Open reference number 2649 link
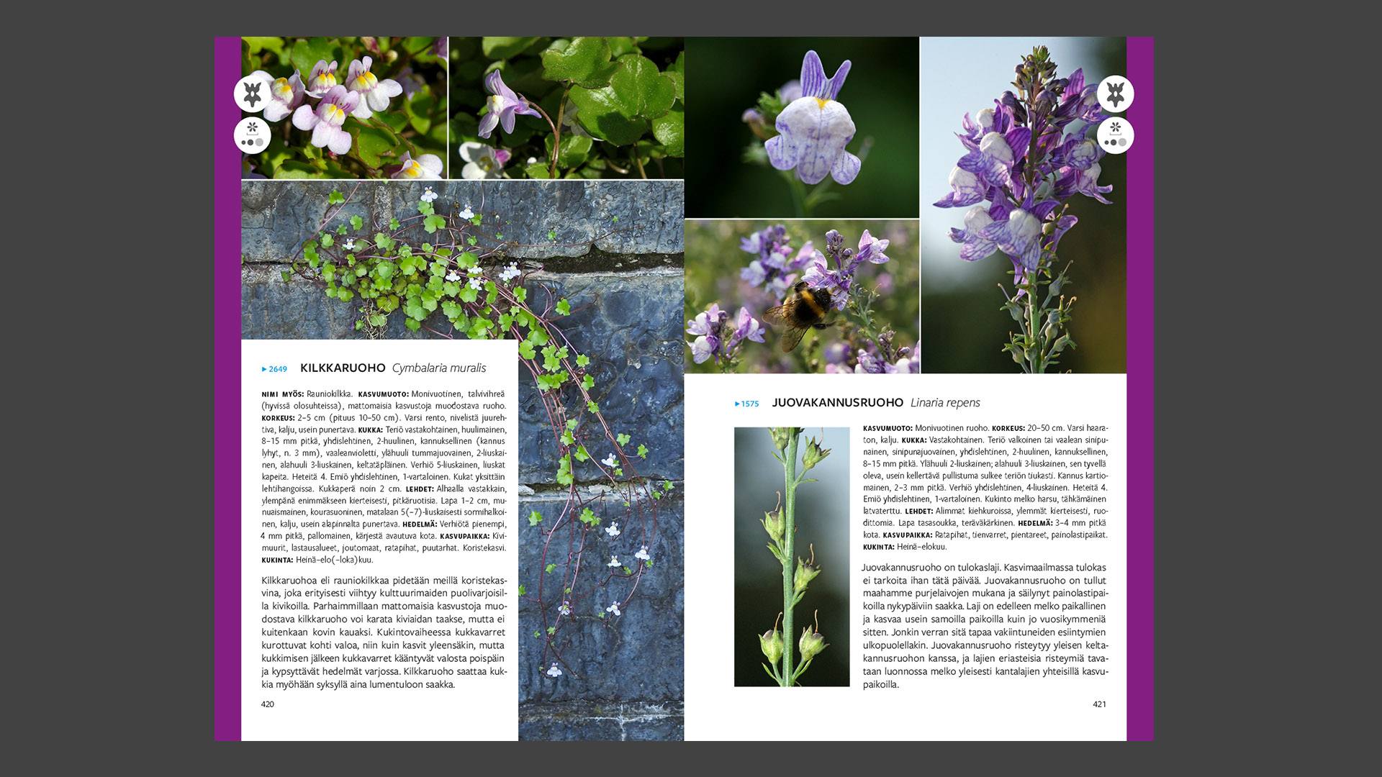The height and width of the screenshot is (777, 1382). [278, 369]
